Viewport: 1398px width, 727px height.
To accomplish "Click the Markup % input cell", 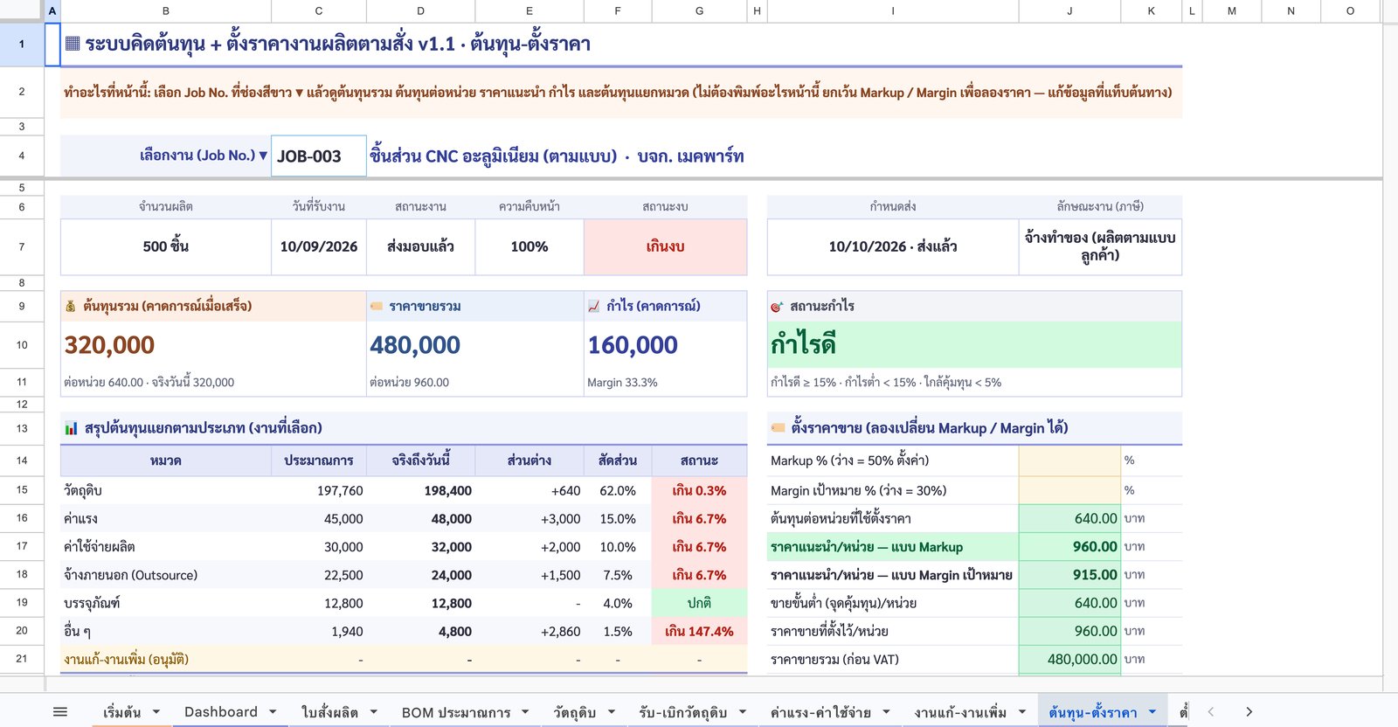I will 1069,460.
